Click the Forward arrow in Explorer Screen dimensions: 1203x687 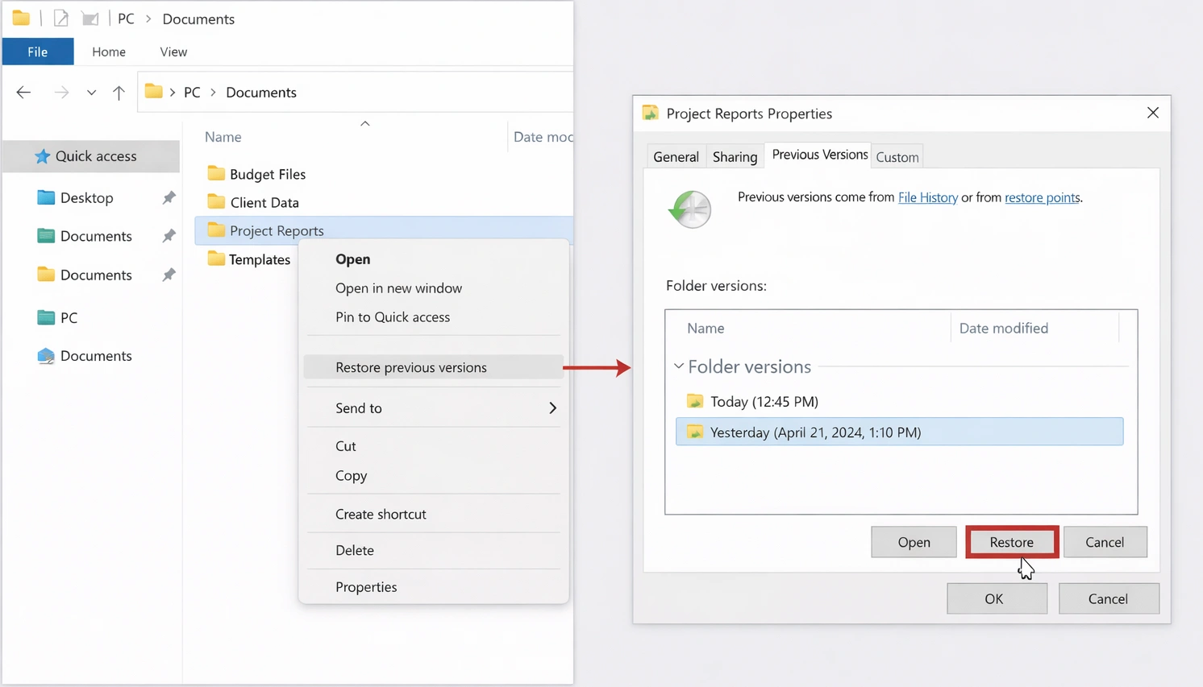click(x=61, y=93)
